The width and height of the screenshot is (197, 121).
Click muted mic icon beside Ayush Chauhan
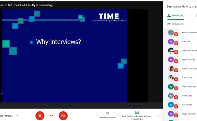176,115
